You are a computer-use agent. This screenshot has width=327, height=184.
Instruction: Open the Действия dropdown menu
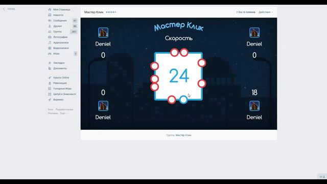pyautogui.click(x=266, y=12)
